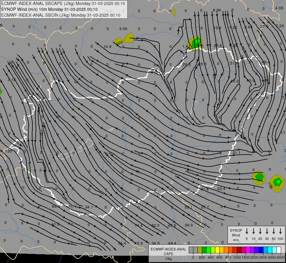Click the 6000 tick label on CAPE scale

click(280, 257)
